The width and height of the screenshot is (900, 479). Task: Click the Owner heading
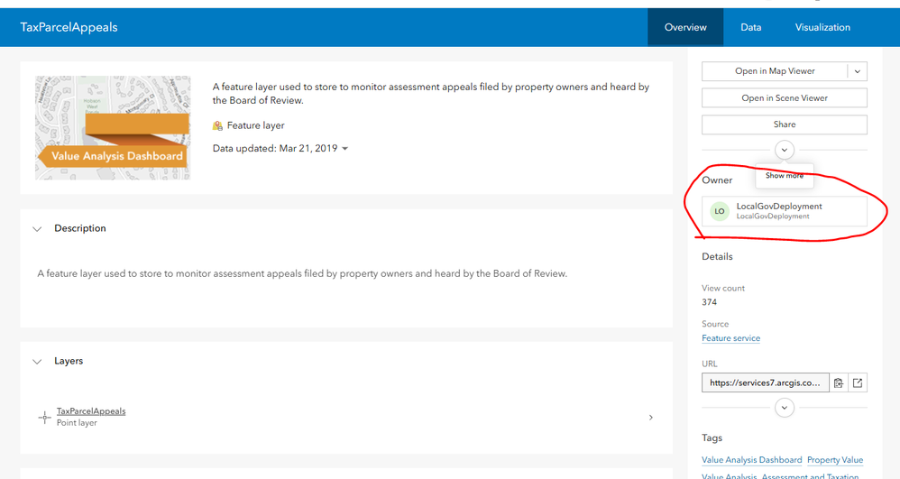click(717, 180)
